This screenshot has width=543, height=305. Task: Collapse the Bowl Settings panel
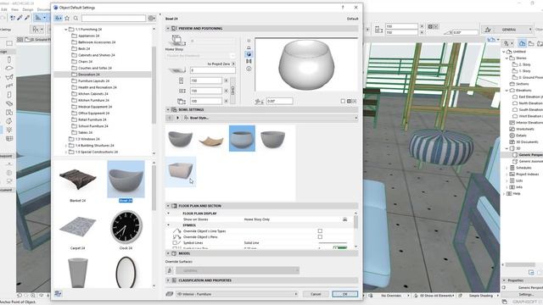click(x=168, y=109)
